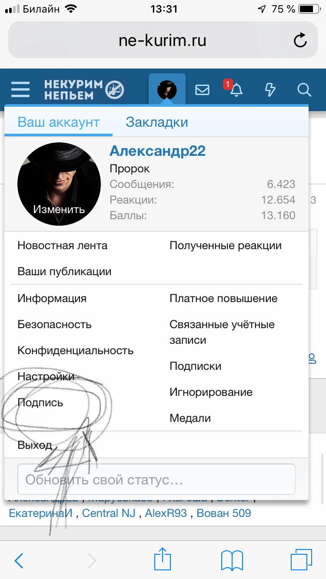Screen dimensions: 326x579
Task: Go back with Safari back arrow
Action: tap(19, 561)
